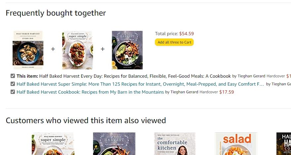
Task: Open the Salad cookbook thumbnail
Action: click(236, 144)
